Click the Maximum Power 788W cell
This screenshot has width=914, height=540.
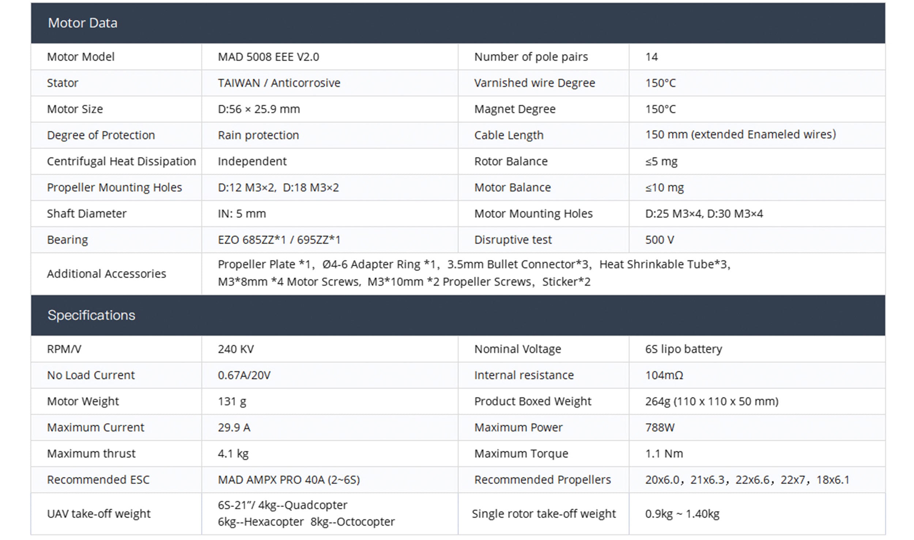tap(660, 427)
